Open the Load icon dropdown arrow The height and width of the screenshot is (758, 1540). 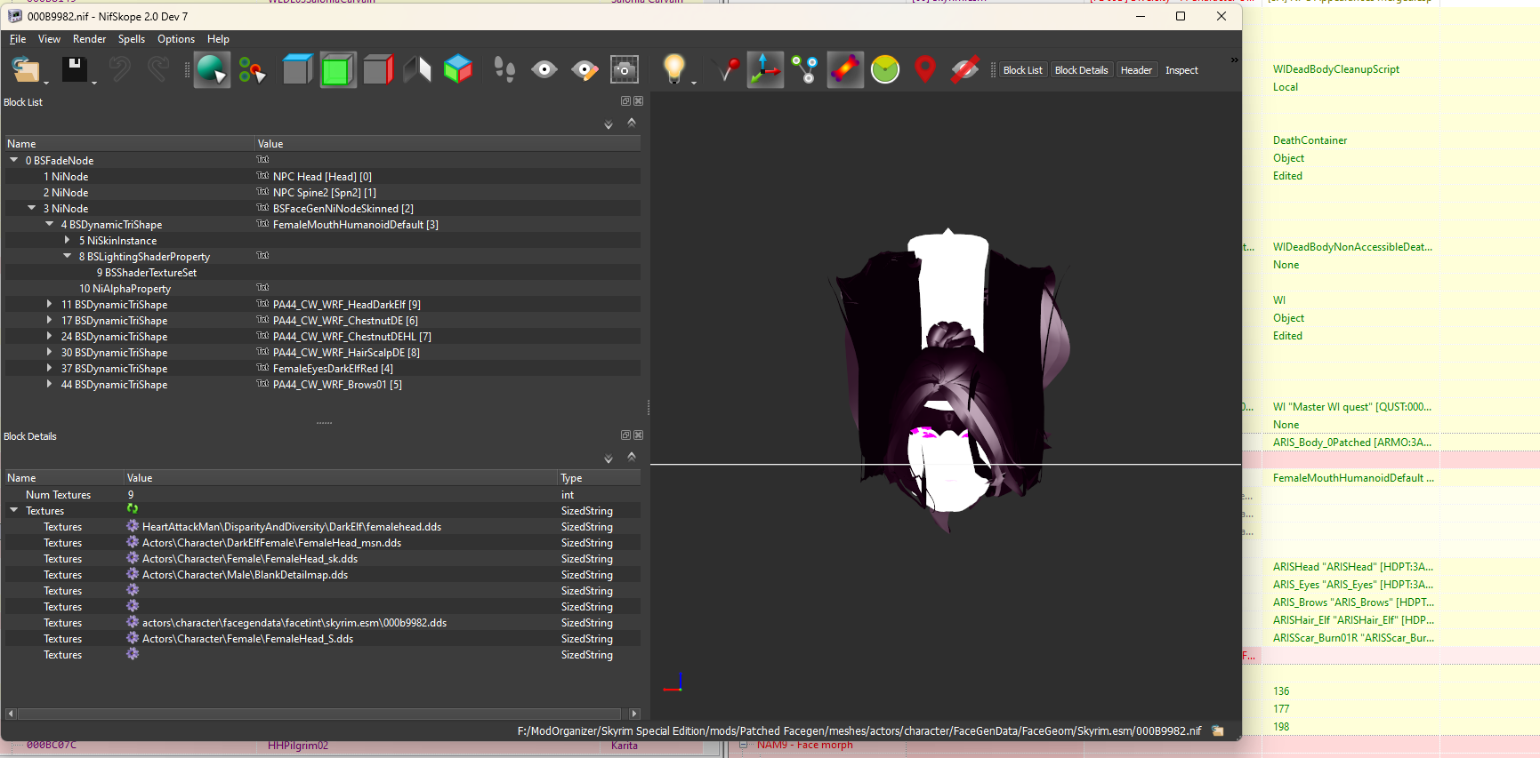pyautogui.click(x=46, y=83)
